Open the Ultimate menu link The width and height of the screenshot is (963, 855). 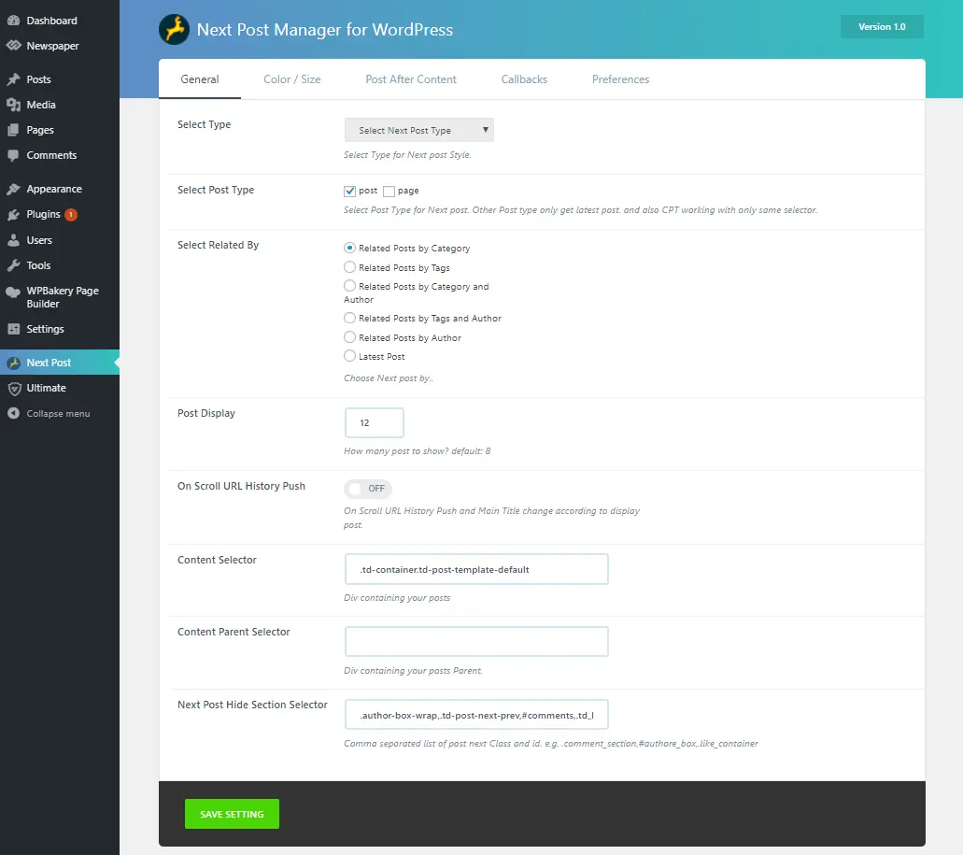coord(60,388)
